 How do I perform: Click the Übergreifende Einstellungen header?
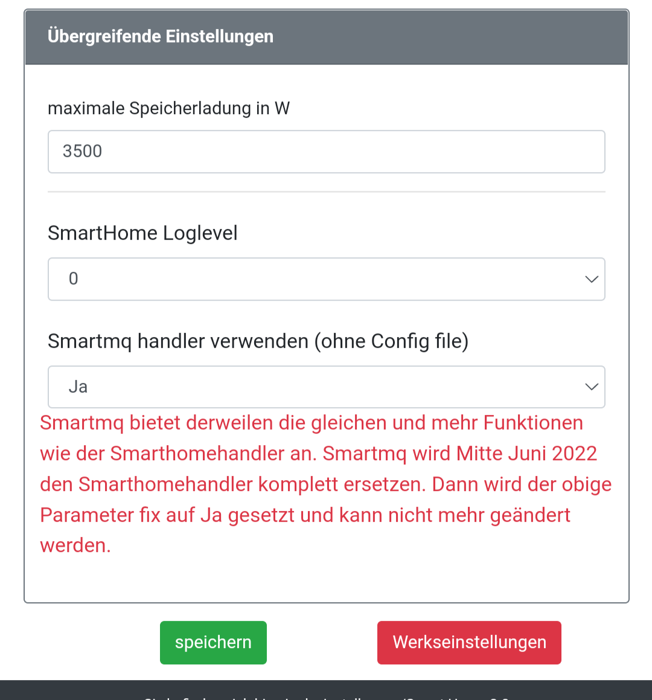coord(161,36)
